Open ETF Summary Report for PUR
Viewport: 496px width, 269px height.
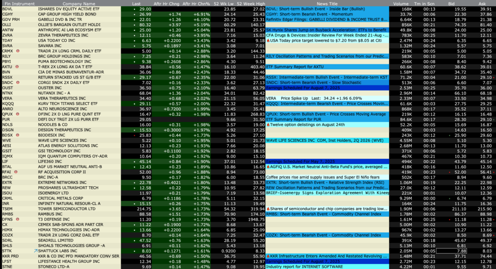[327, 119]
